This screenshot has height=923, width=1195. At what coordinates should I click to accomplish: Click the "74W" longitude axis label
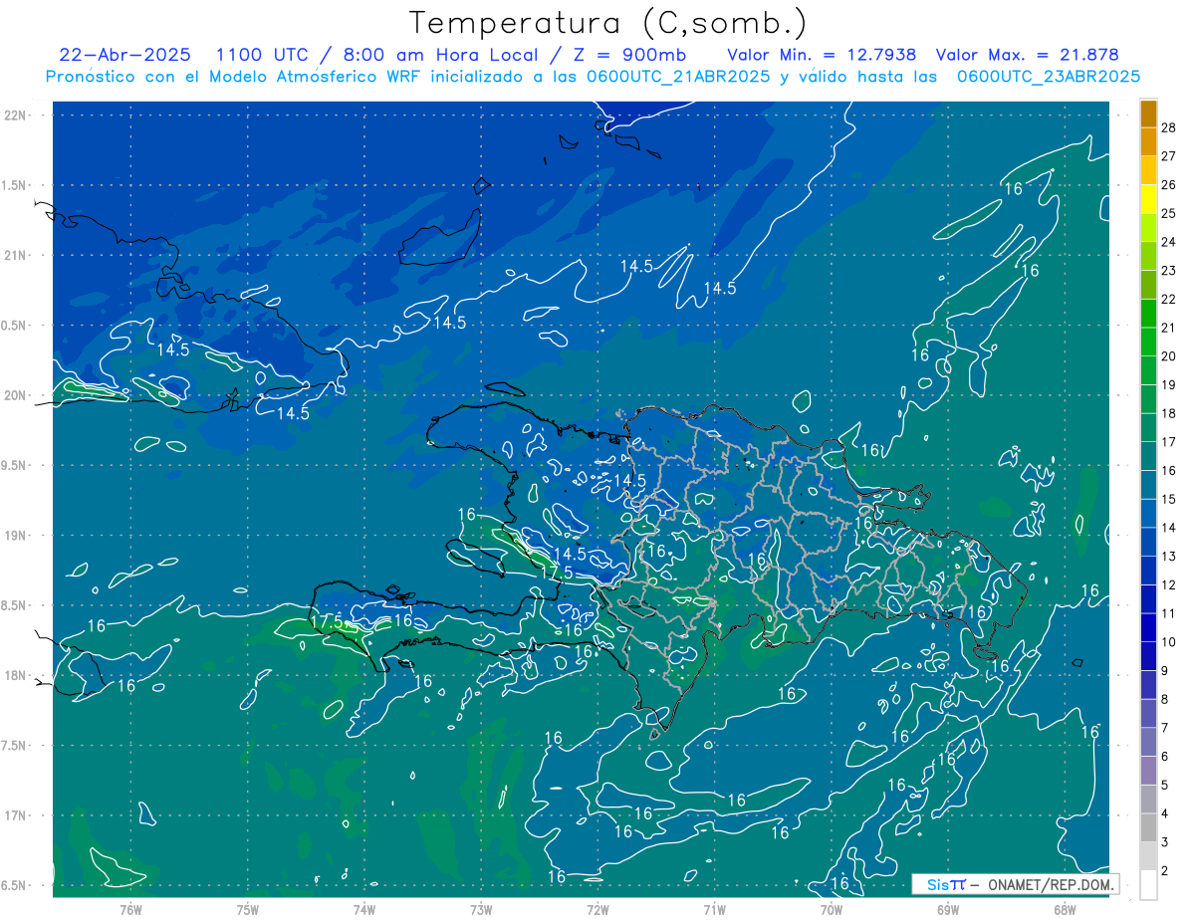pyautogui.click(x=364, y=909)
